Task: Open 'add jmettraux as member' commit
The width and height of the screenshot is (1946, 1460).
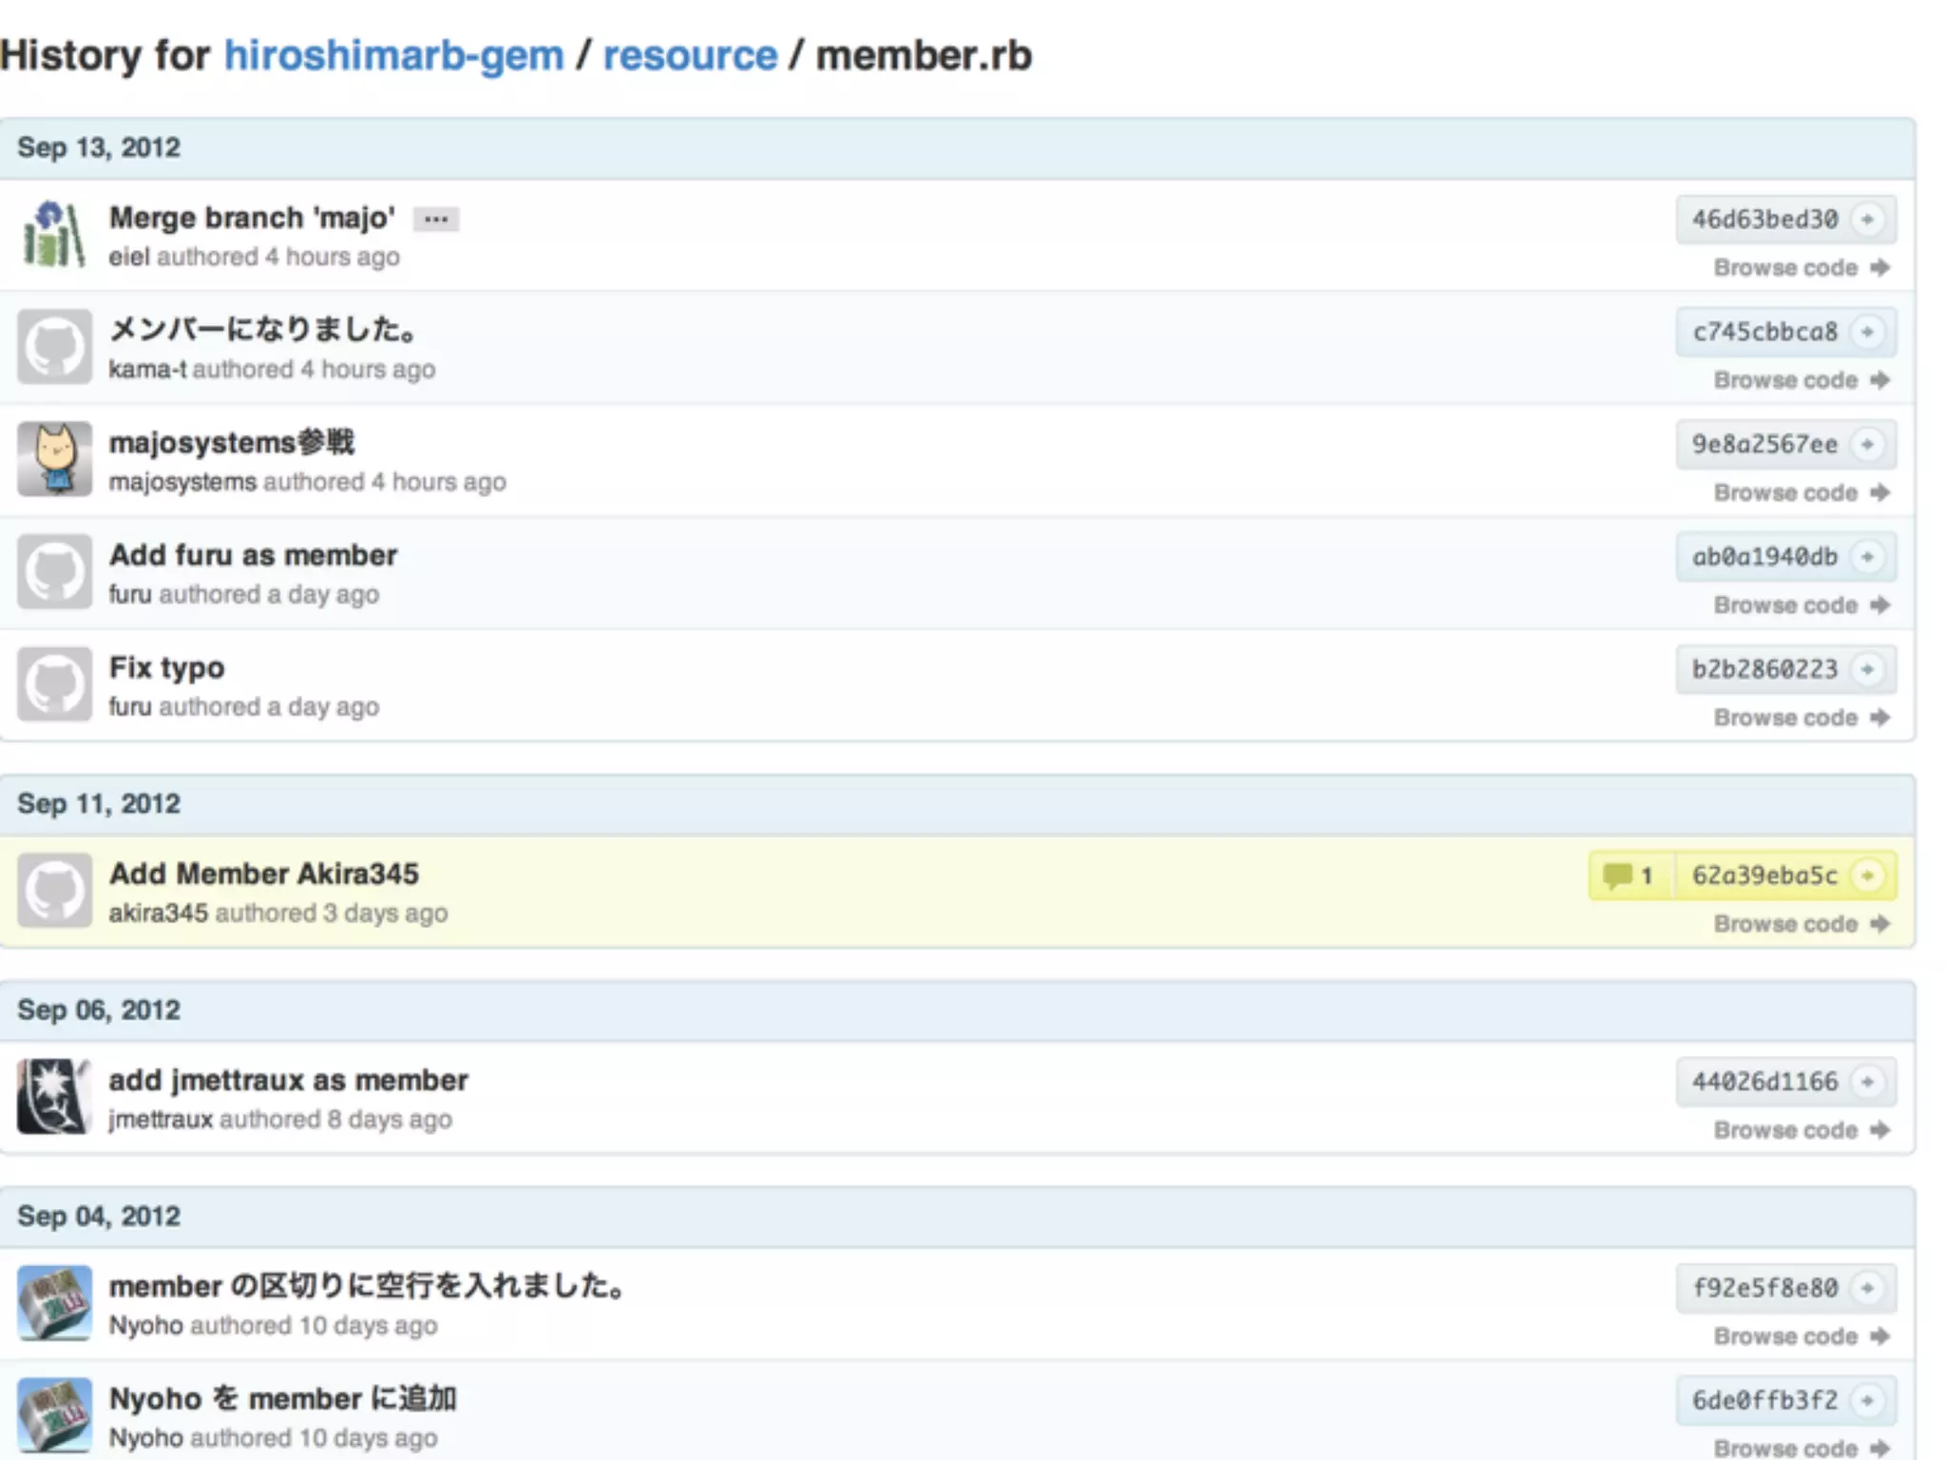Action: pos(288,1080)
